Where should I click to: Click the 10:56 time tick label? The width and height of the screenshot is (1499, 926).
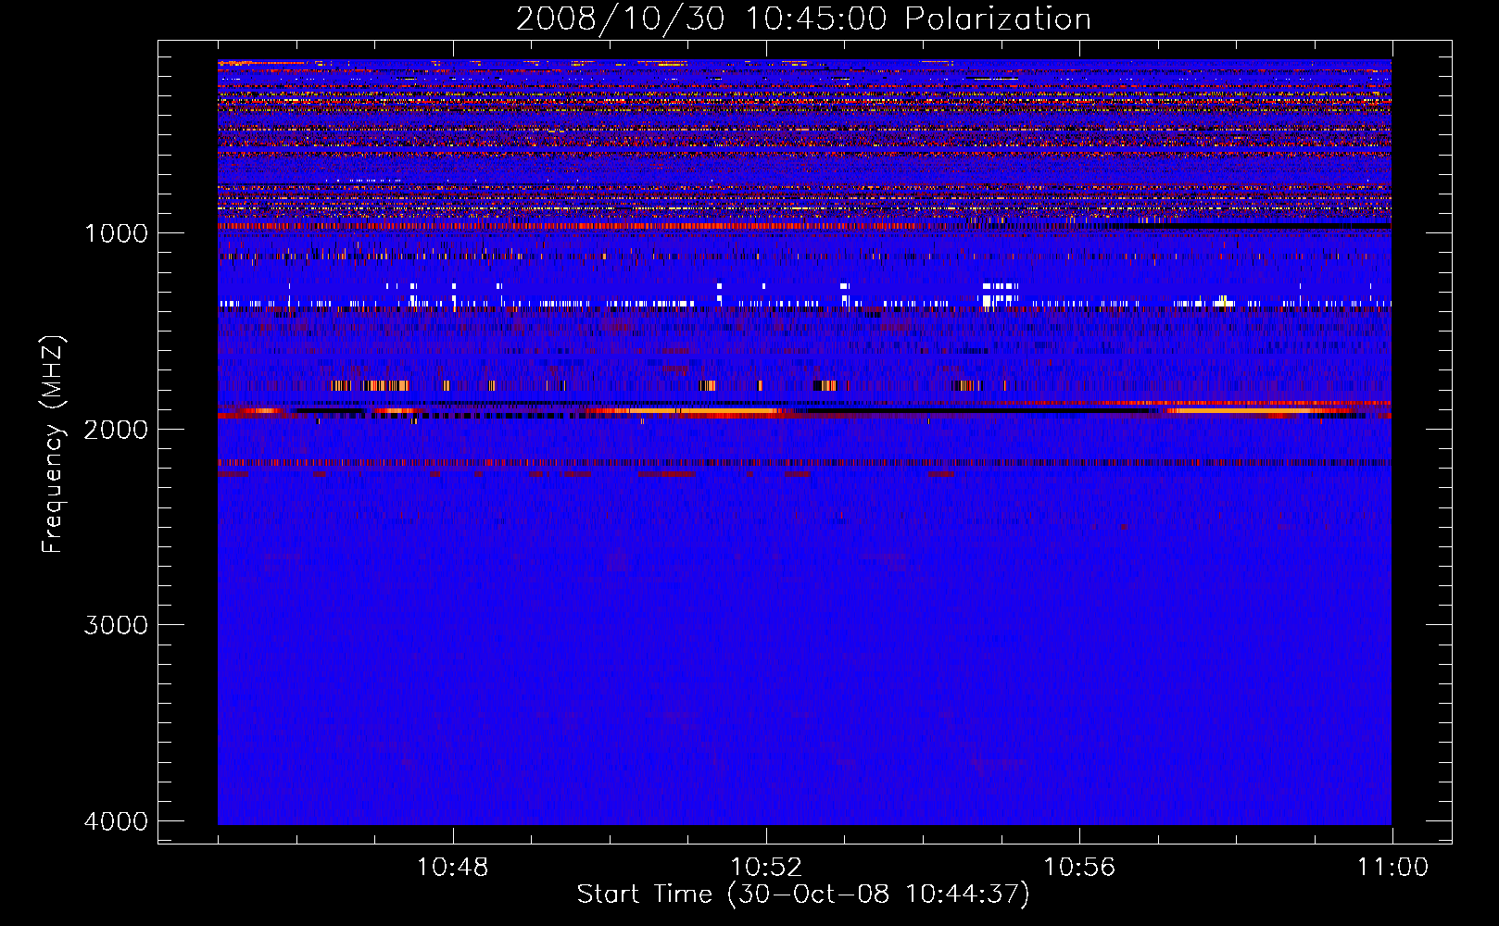point(1079,868)
